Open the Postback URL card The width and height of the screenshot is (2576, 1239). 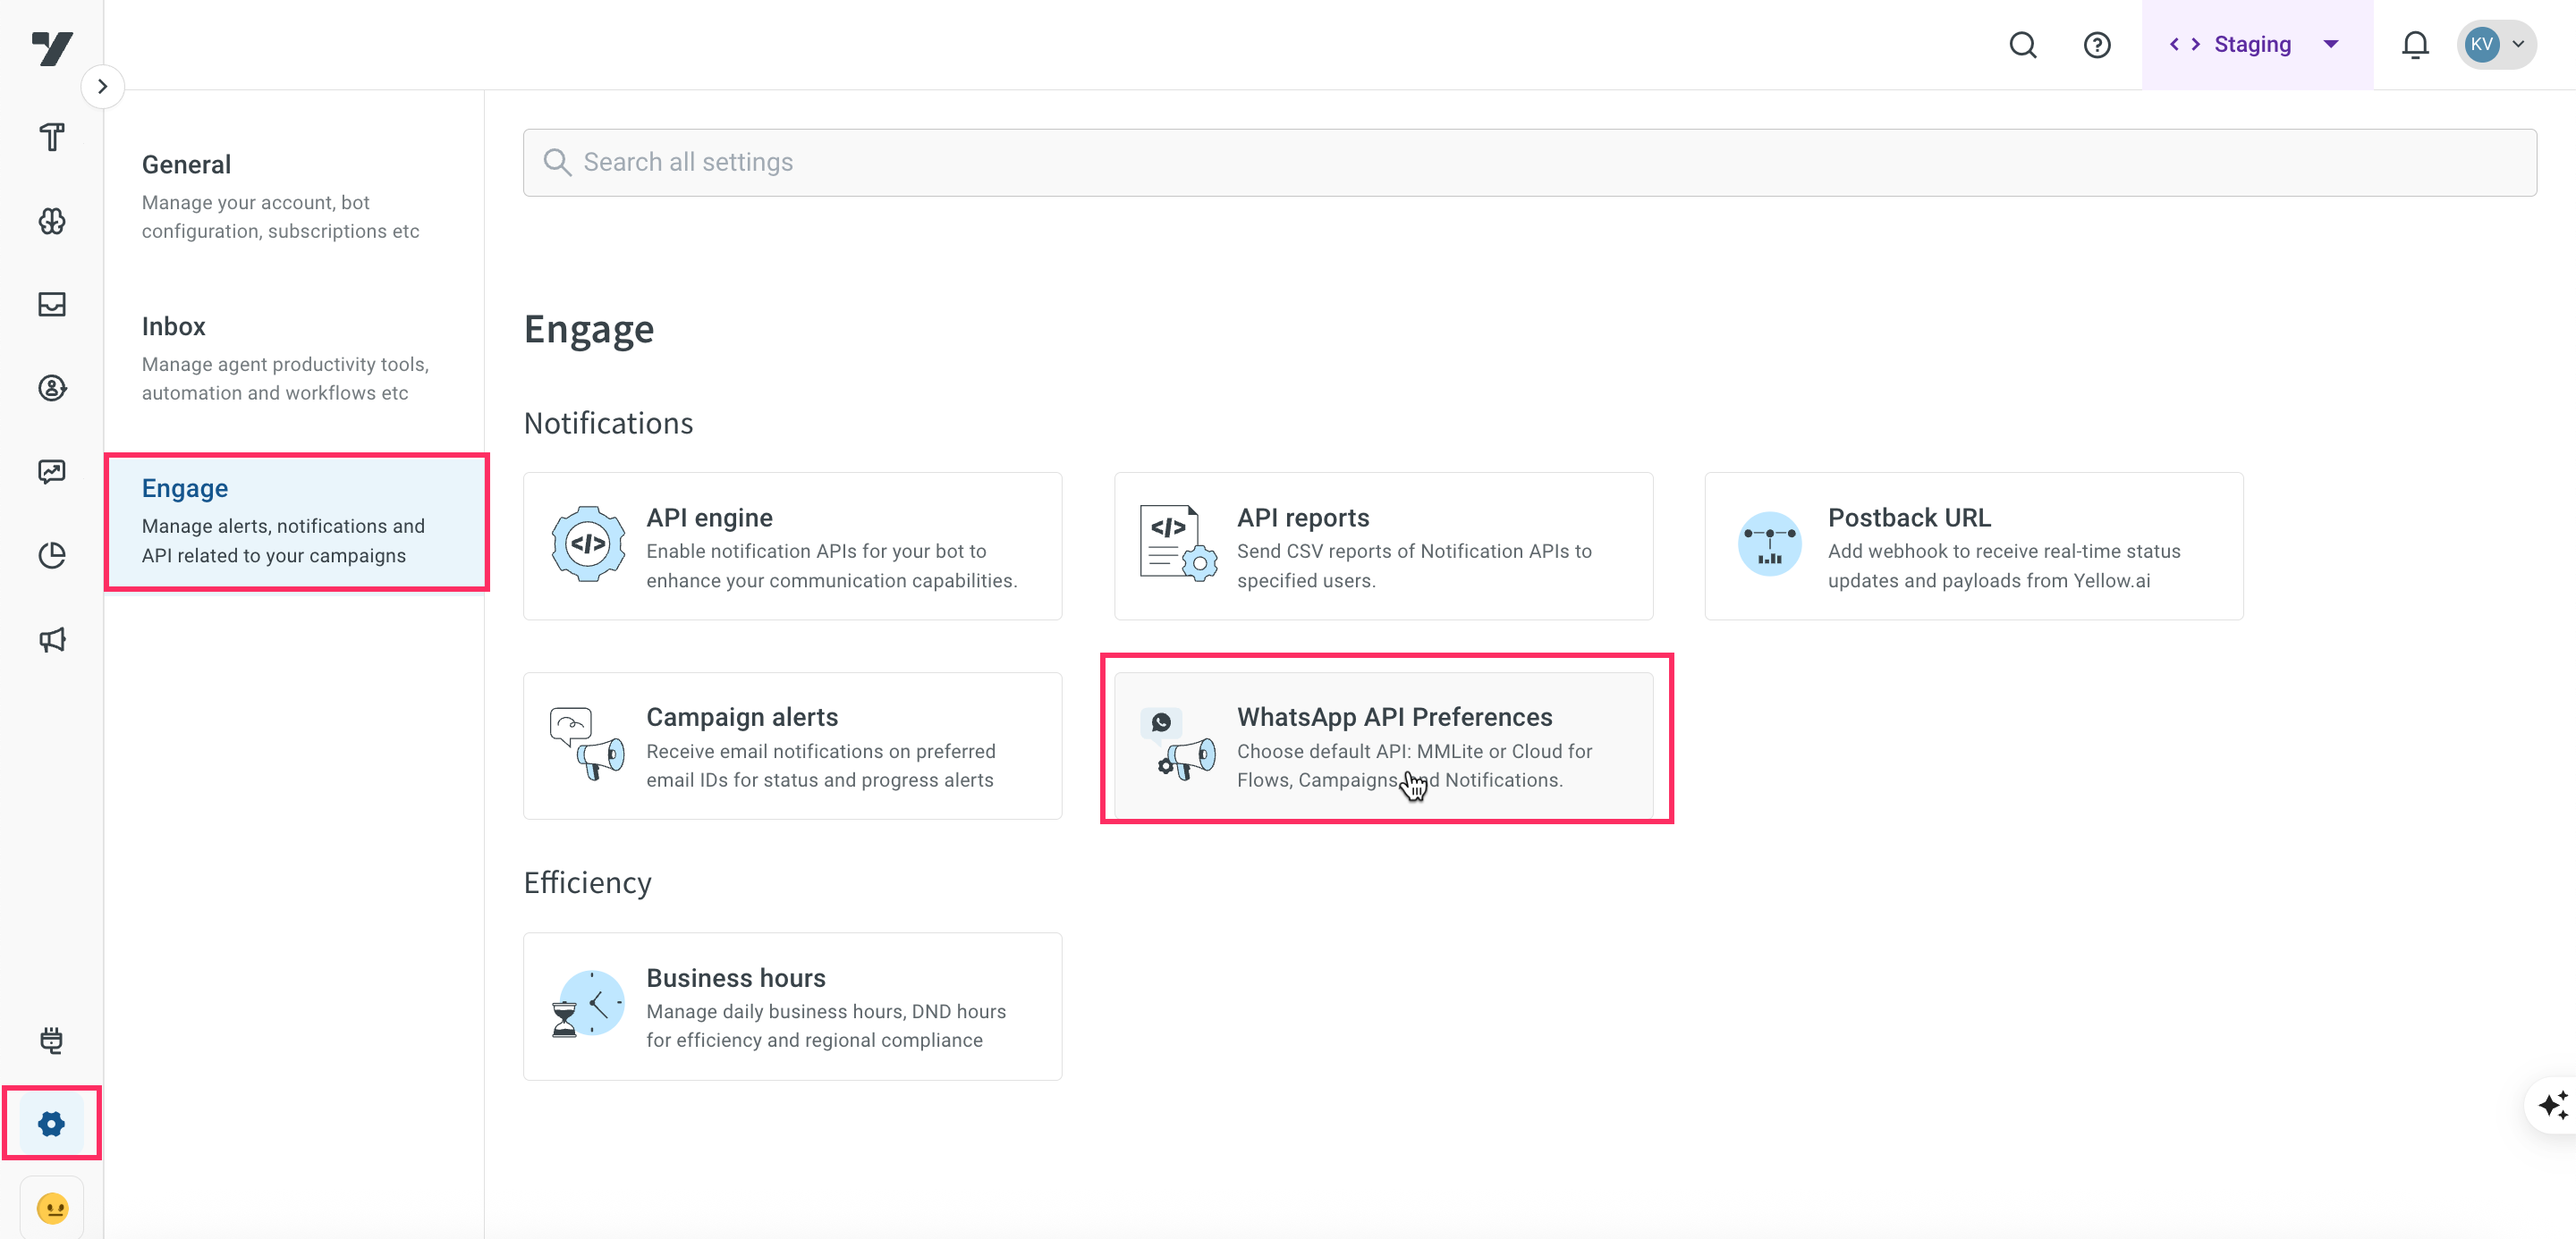(x=1973, y=546)
